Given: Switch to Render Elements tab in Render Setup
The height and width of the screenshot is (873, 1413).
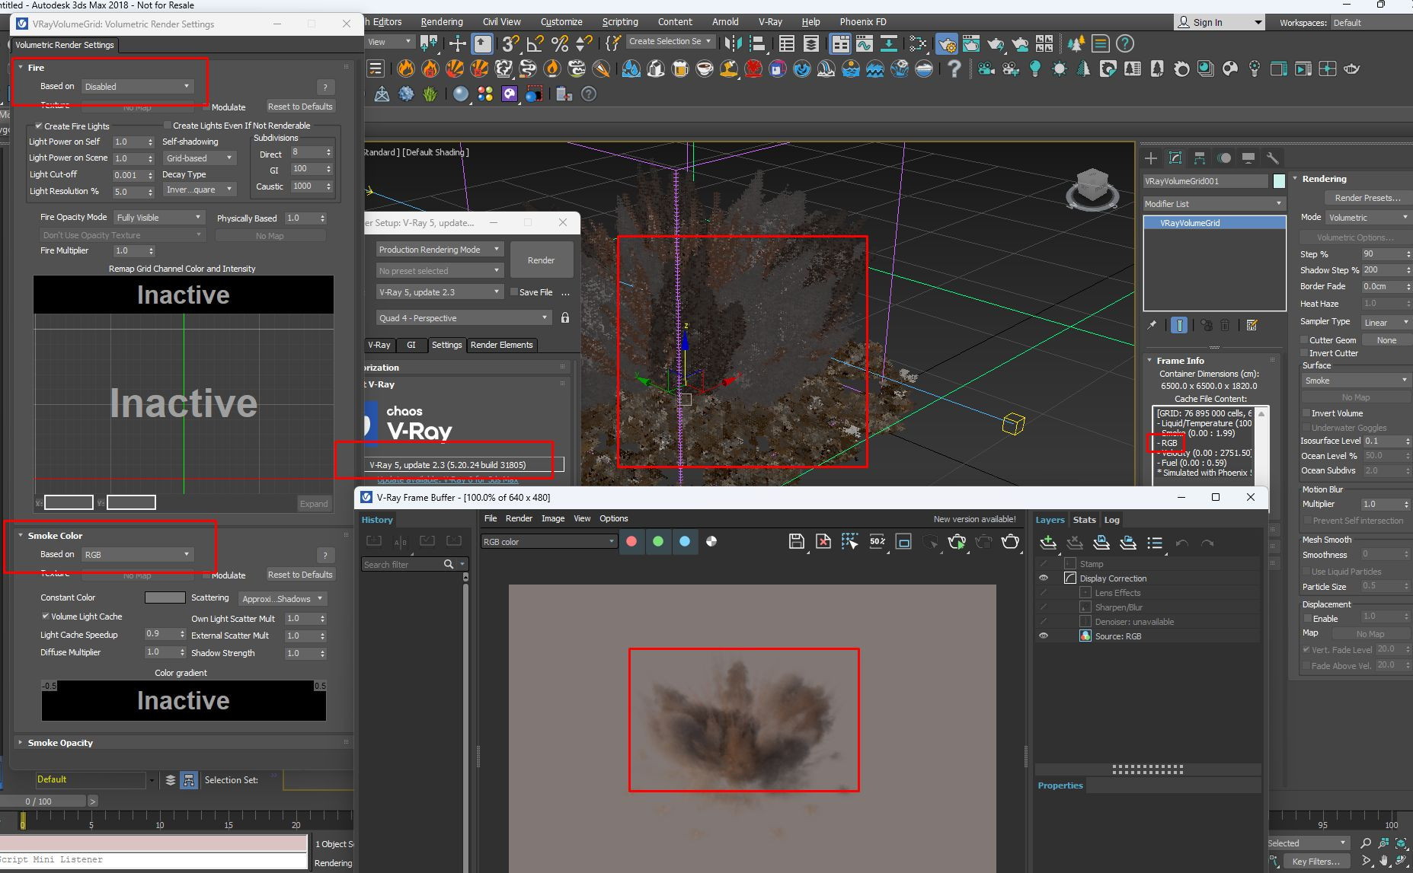Looking at the screenshot, I should [x=501, y=345].
